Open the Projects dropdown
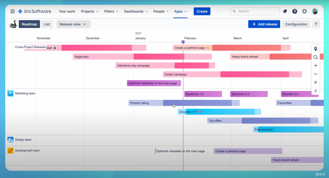Image resolution: width=329 pixels, height=178 pixels. click(x=90, y=11)
